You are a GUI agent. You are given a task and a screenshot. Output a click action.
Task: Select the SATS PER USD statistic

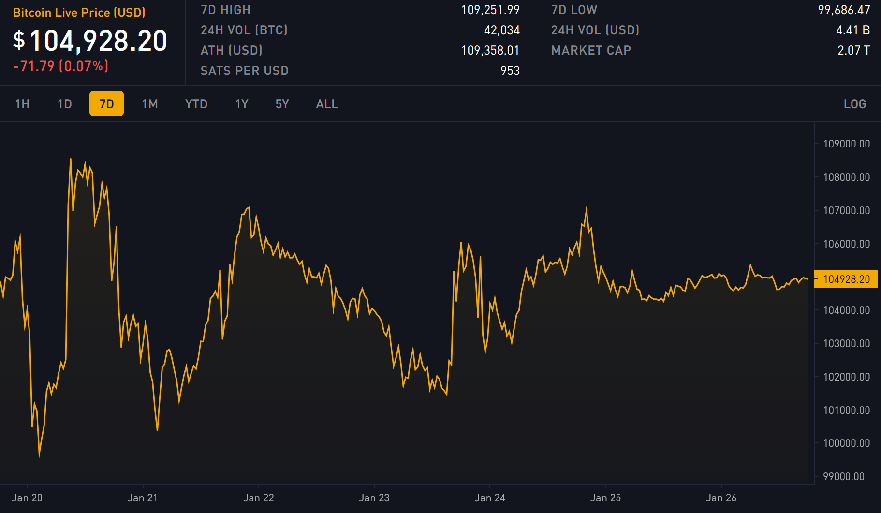tap(510, 71)
